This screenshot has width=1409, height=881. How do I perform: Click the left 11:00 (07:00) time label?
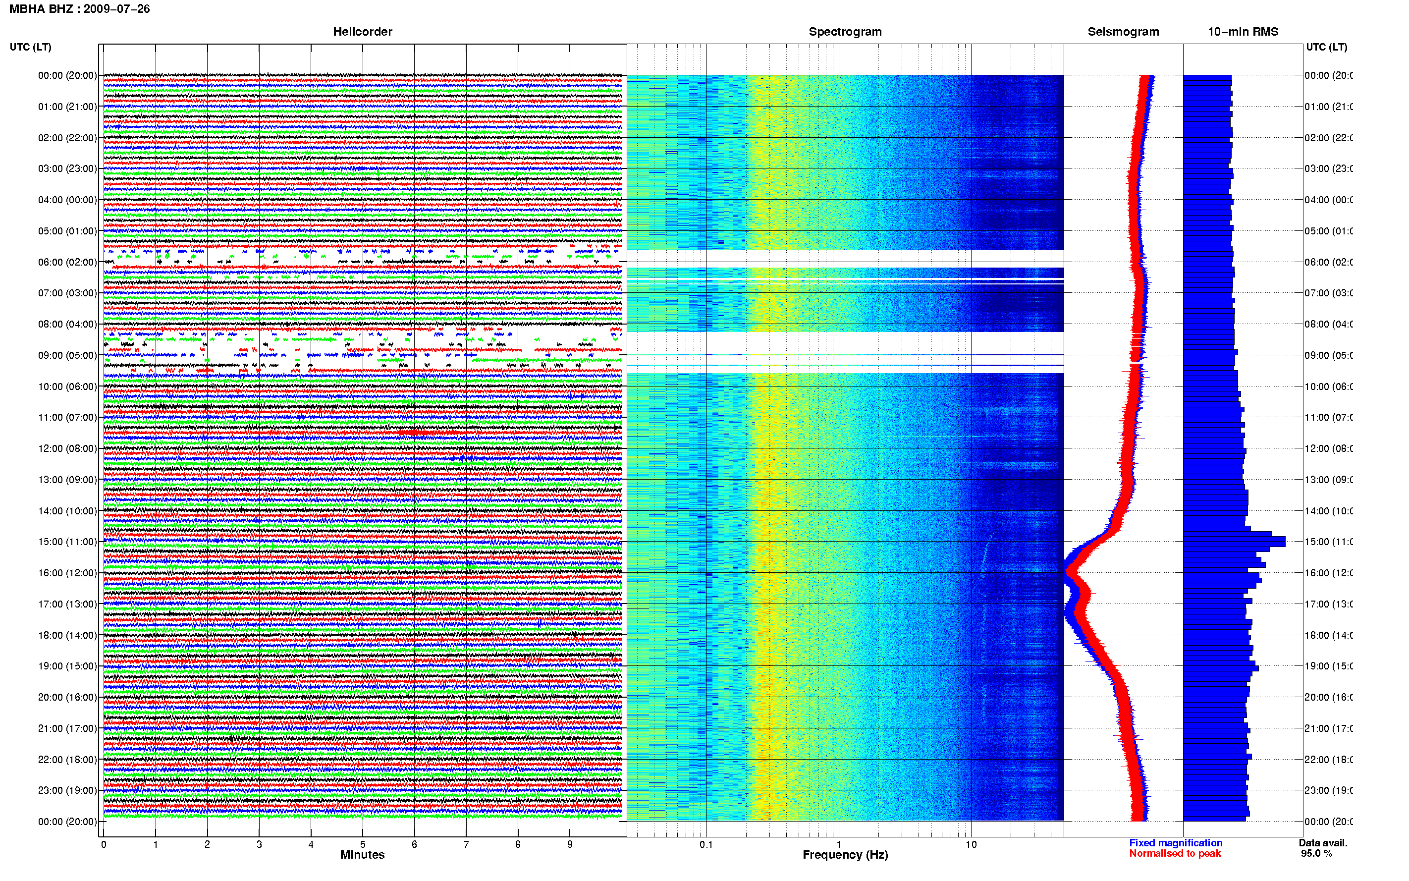click(67, 417)
